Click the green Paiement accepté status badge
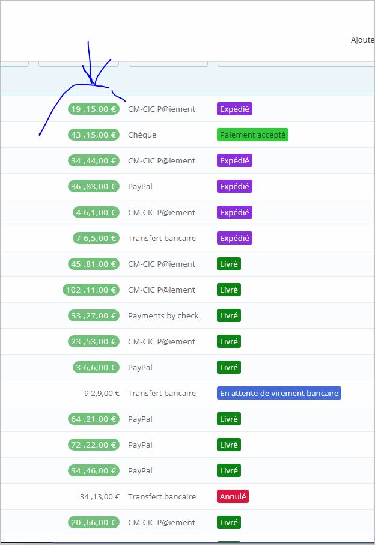The height and width of the screenshot is (545, 375). pos(252,135)
